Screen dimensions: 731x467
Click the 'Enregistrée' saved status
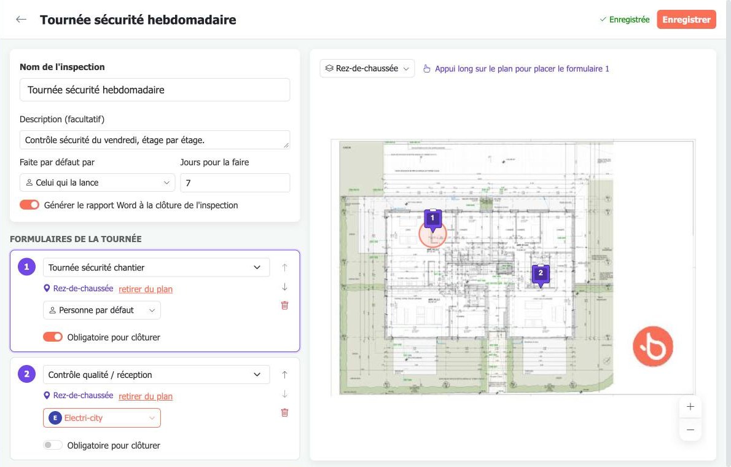point(625,20)
